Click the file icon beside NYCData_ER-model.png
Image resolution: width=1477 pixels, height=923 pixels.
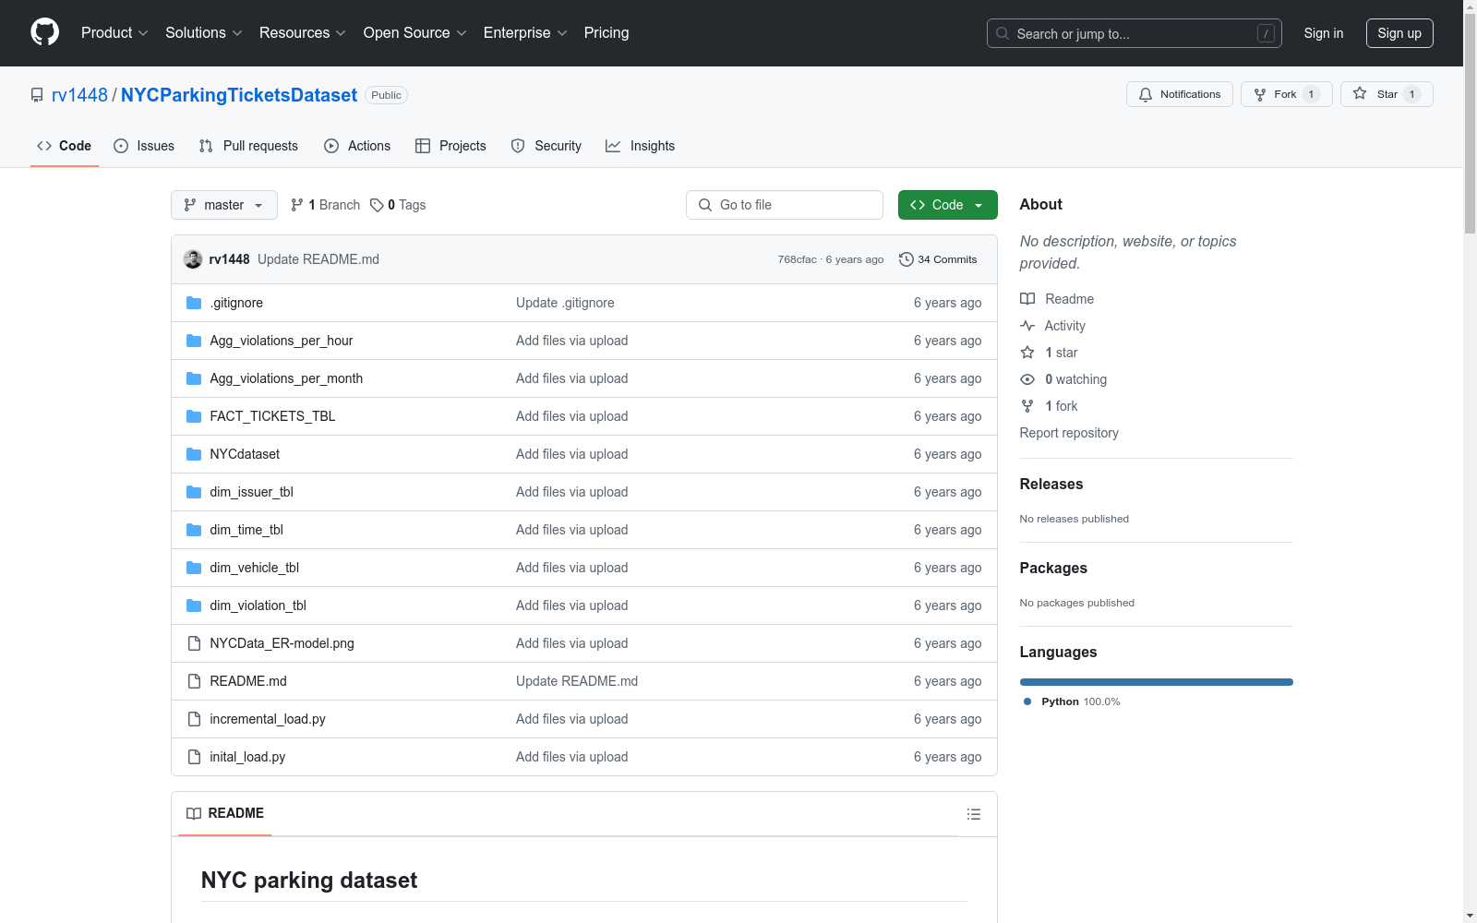point(194,643)
